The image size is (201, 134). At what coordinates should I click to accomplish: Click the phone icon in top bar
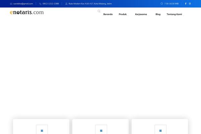(x=40, y=4)
